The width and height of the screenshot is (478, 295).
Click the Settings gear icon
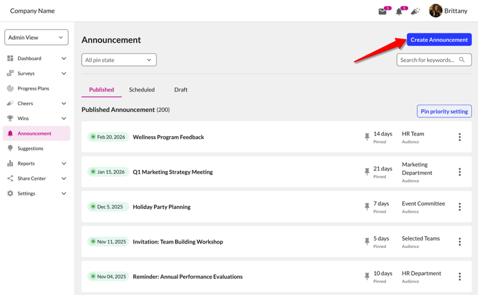click(x=10, y=193)
